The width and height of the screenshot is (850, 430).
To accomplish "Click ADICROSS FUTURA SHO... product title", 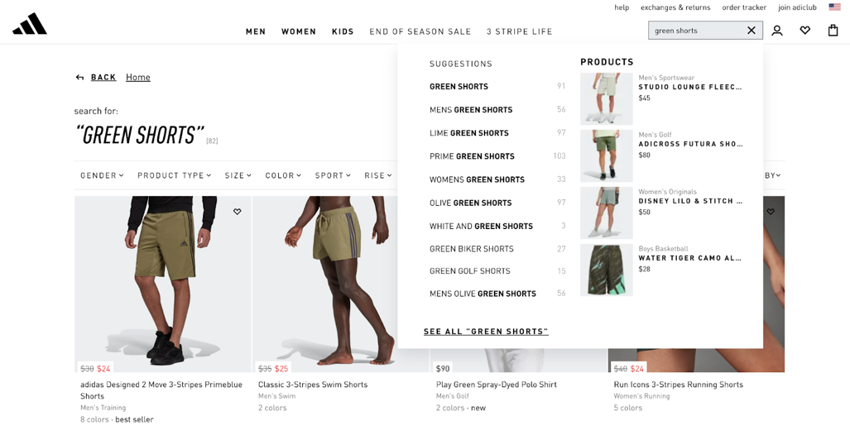I will tap(690, 144).
